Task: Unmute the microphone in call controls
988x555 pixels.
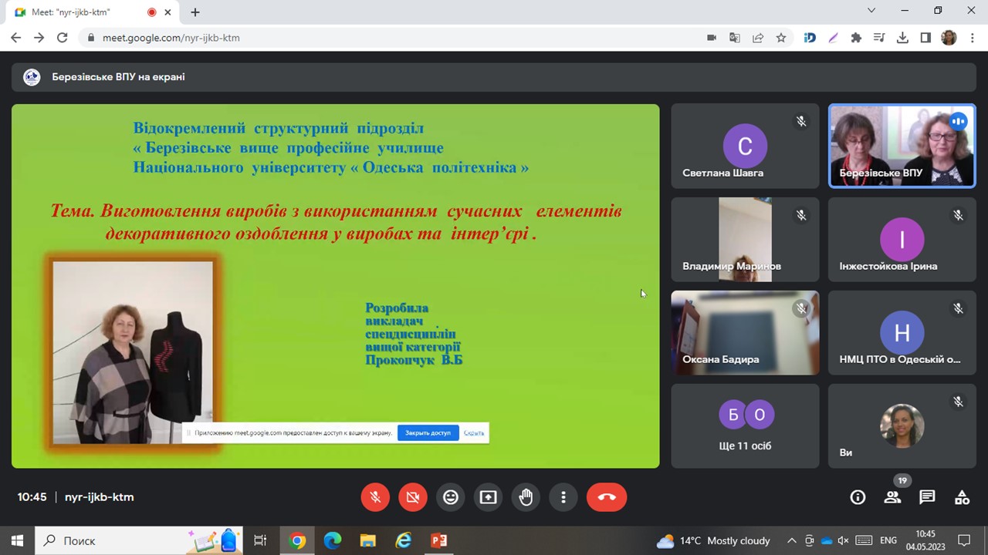Action: 375,497
